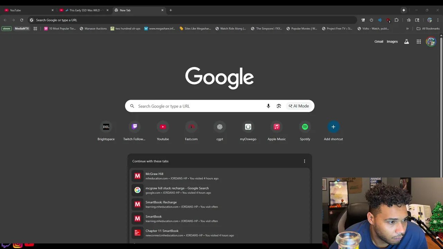Open options for Continue with these tabs
This screenshot has height=249, width=443.
(305, 161)
